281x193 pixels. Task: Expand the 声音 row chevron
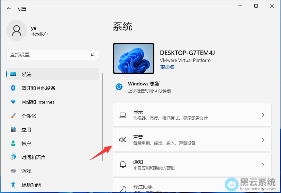point(263,140)
